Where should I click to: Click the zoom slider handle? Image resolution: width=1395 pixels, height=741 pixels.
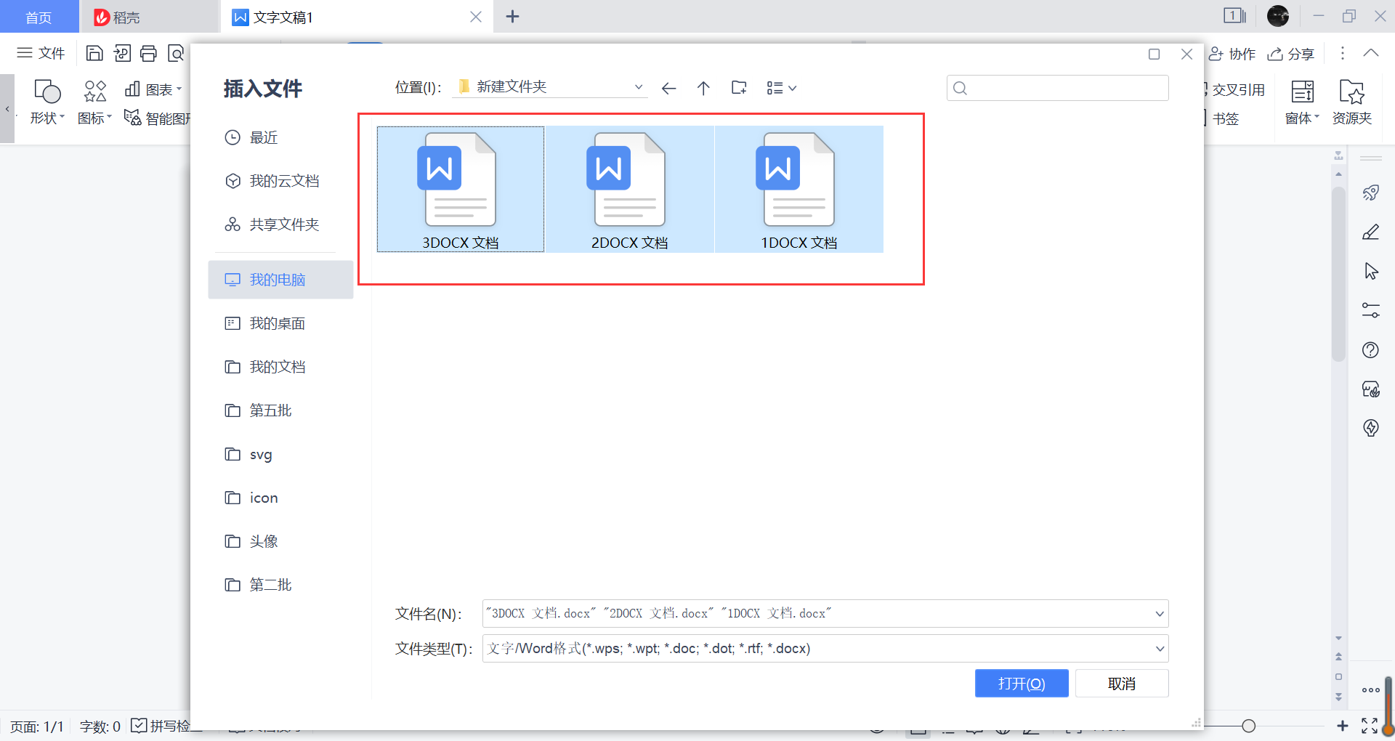pyautogui.click(x=1248, y=726)
